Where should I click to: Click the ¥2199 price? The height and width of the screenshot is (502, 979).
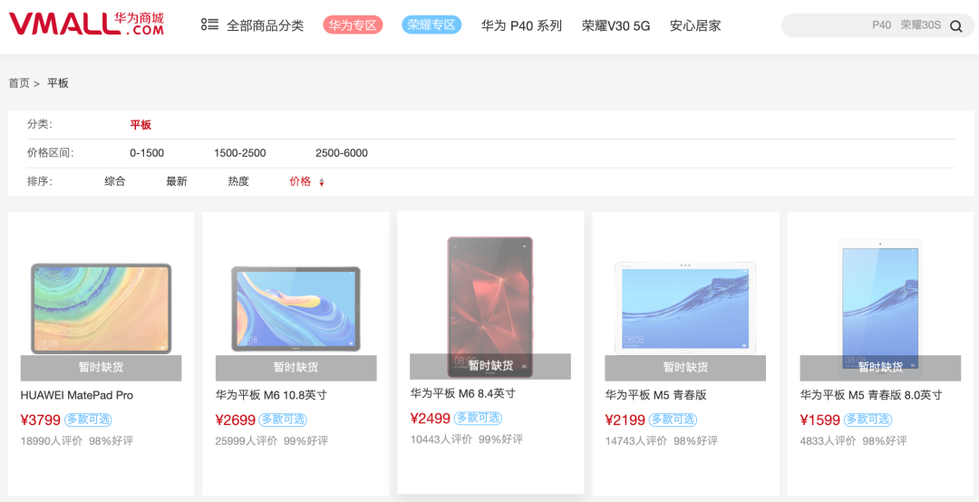point(625,420)
